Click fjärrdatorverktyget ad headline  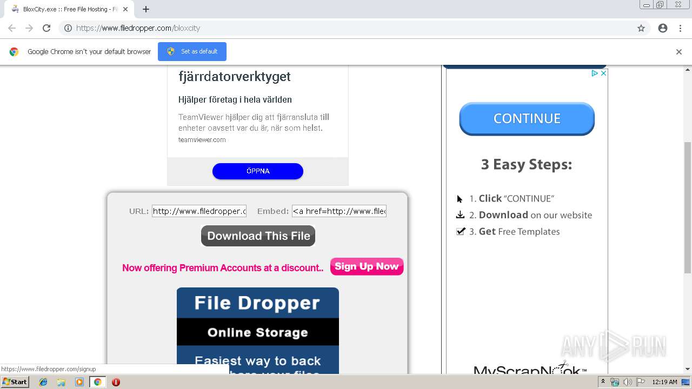click(235, 77)
